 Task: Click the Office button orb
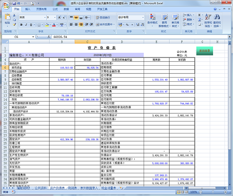click(x=6, y=6)
